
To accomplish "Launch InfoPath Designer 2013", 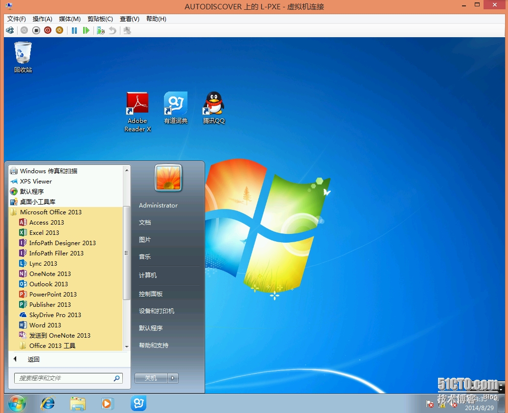I will click(66, 243).
